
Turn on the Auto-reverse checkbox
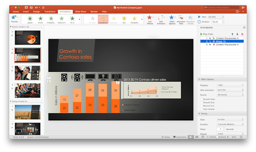click(201, 109)
